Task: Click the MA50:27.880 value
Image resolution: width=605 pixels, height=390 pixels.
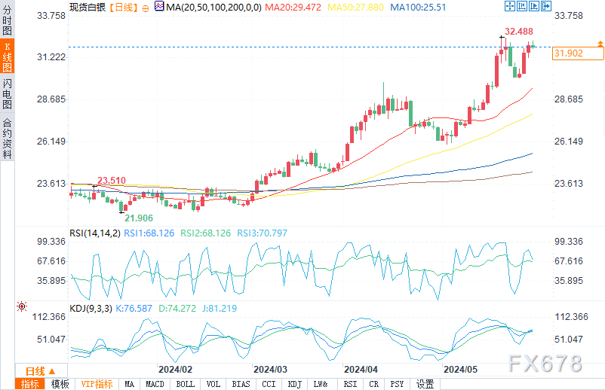Action: tap(355, 8)
